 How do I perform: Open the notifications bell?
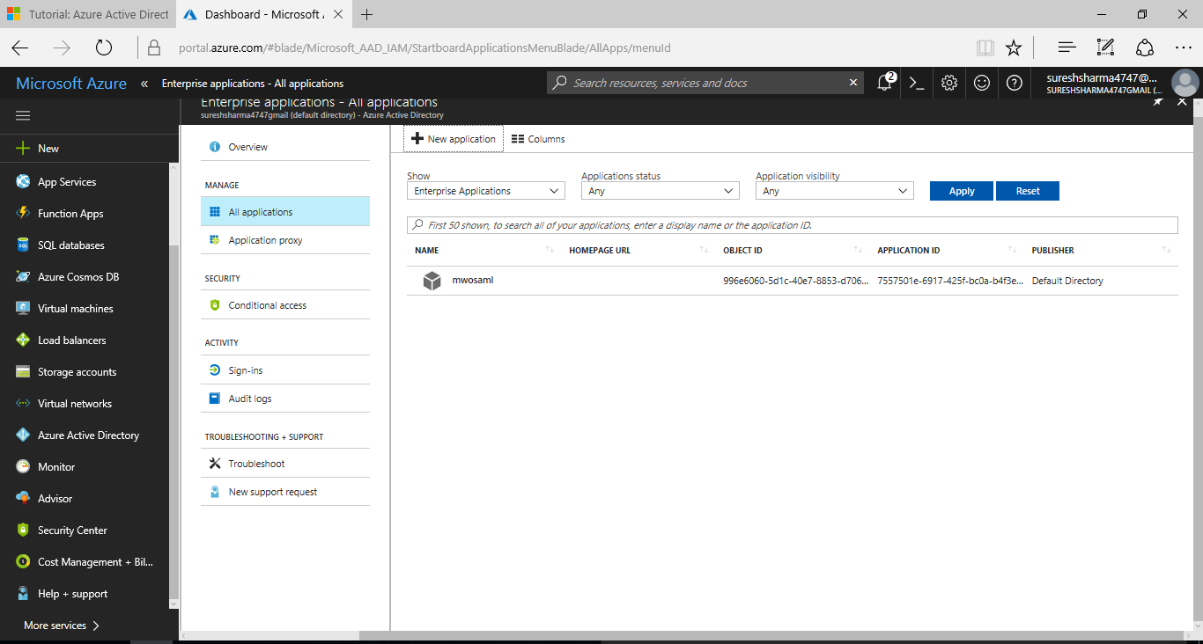click(x=884, y=82)
